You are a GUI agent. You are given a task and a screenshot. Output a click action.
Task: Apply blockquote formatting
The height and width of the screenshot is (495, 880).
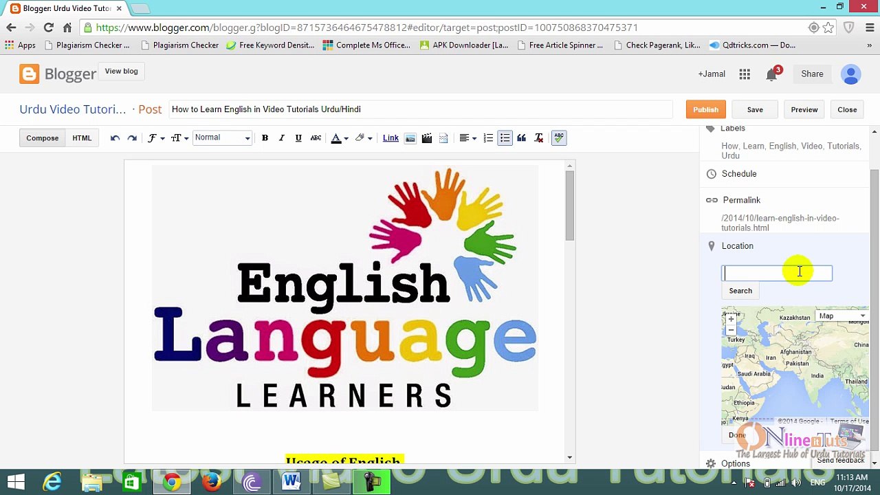coord(522,138)
